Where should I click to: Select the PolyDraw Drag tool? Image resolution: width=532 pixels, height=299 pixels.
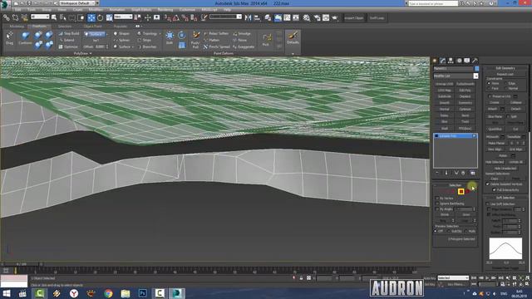coord(9,38)
